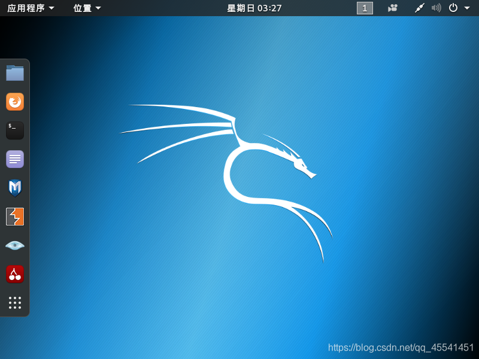Expand the system menu arrow
479x359 pixels.
click(467, 8)
